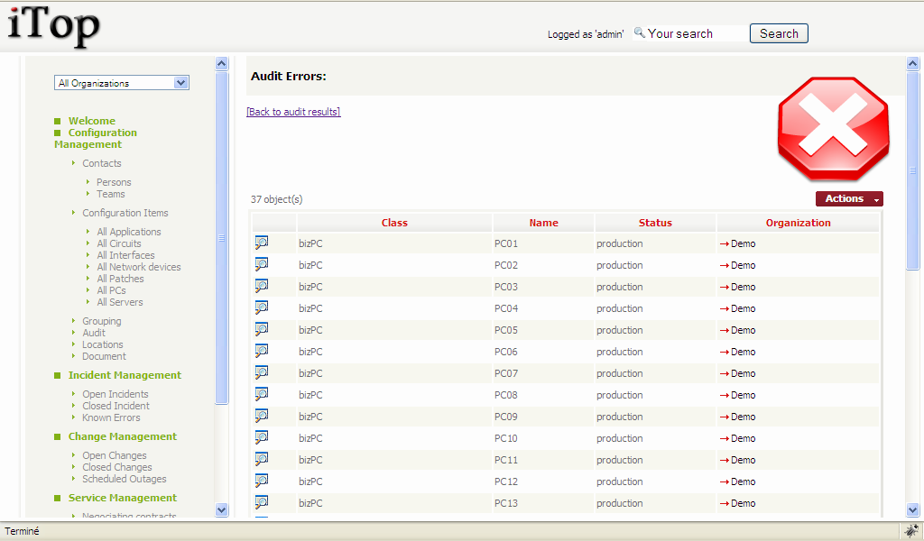
Task: Click main panel scrollbar down arrow
Action: [x=912, y=509]
